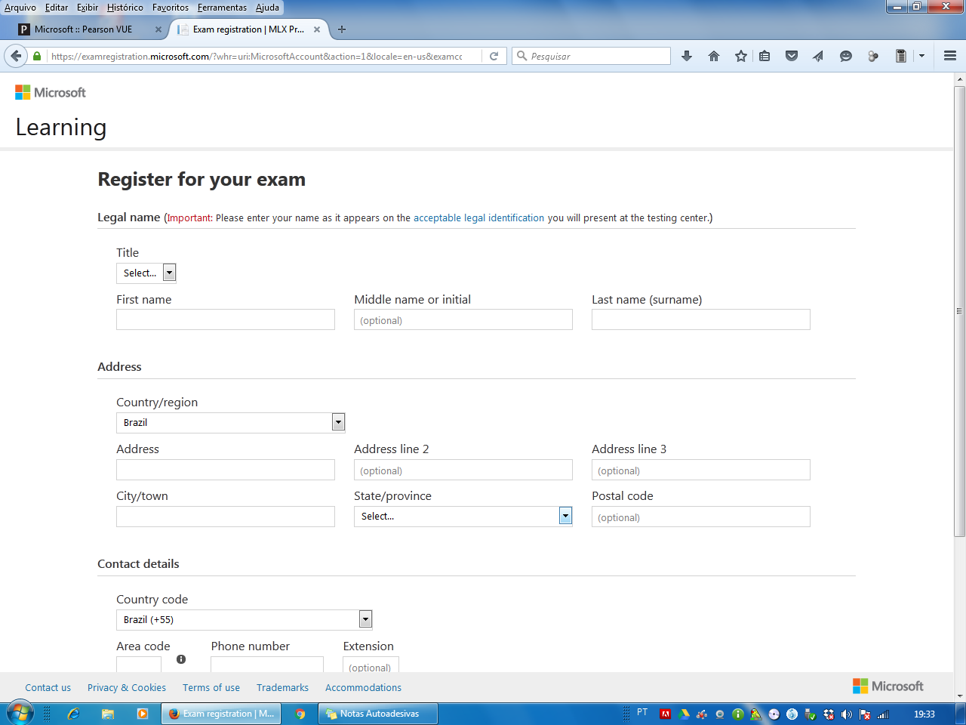Click the area code info icon
The width and height of the screenshot is (966, 725).
181,659
